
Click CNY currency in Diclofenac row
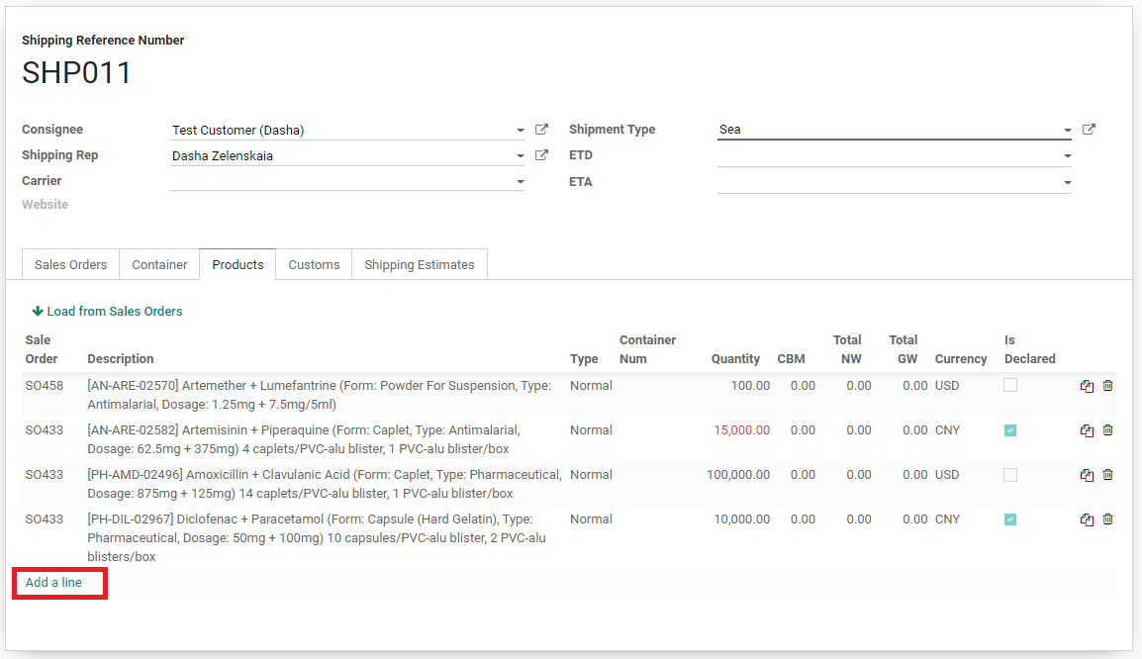pyautogui.click(x=947, y=519)
